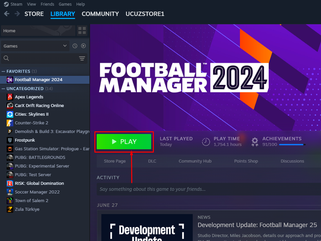Open the Development Update news thumbnail
The width and height of the screenshot is (321, 241).
tap(147, 227)
